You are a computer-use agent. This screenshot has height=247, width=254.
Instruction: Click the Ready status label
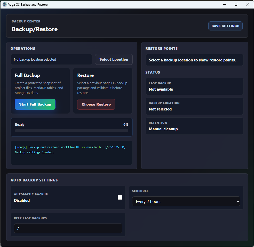pos(20,125)
